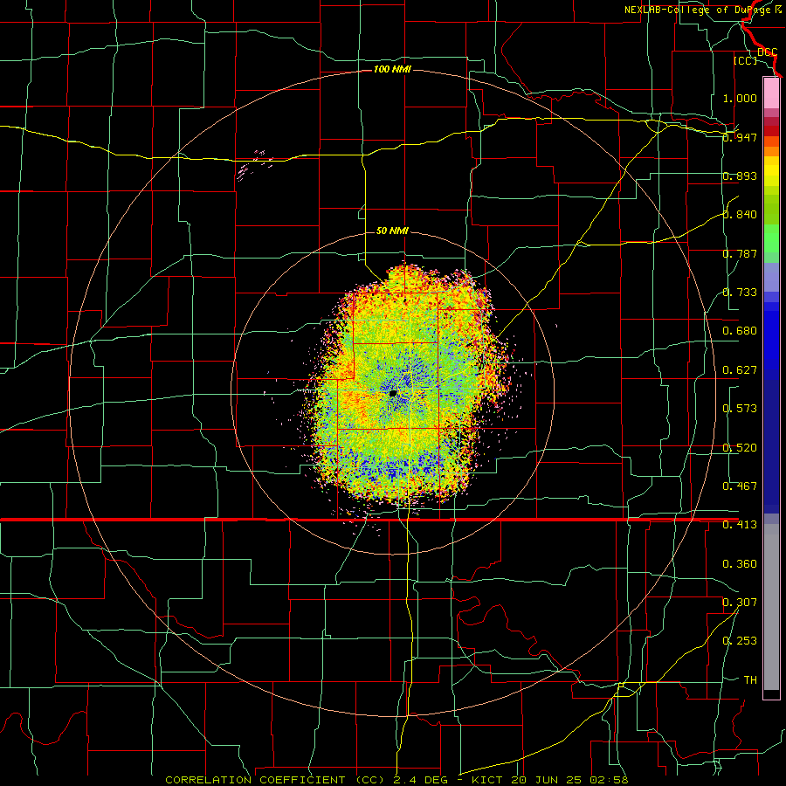Screen dimensions: 786x786
Task: Click the 0.893 scale label
Action: coord(740,176)
